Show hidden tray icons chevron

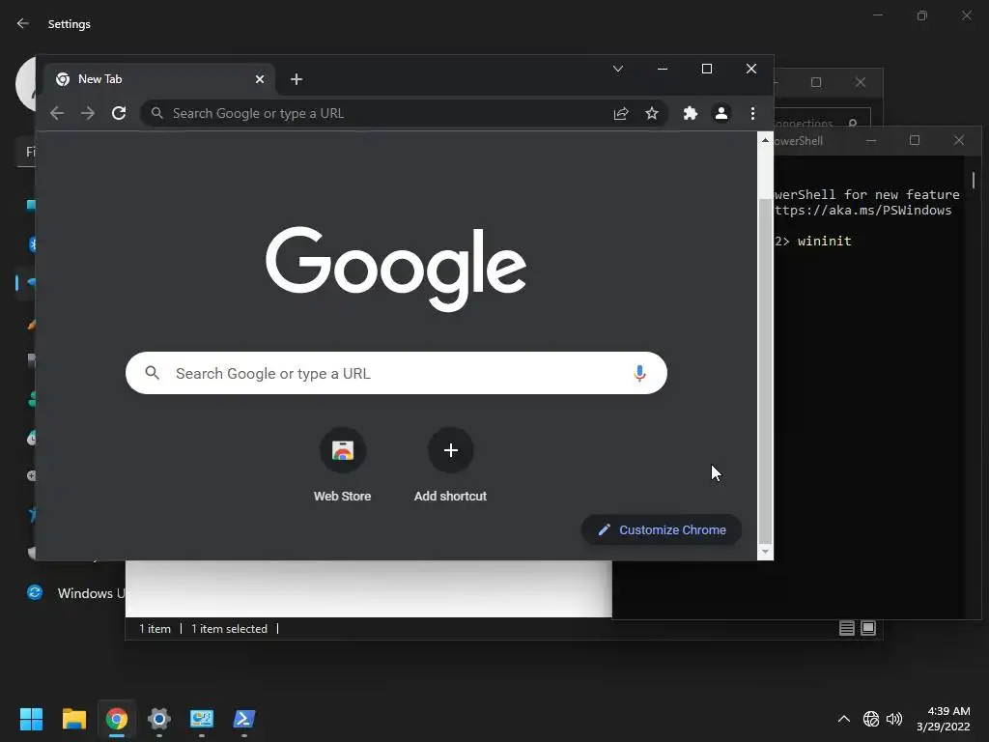(843, 719)
